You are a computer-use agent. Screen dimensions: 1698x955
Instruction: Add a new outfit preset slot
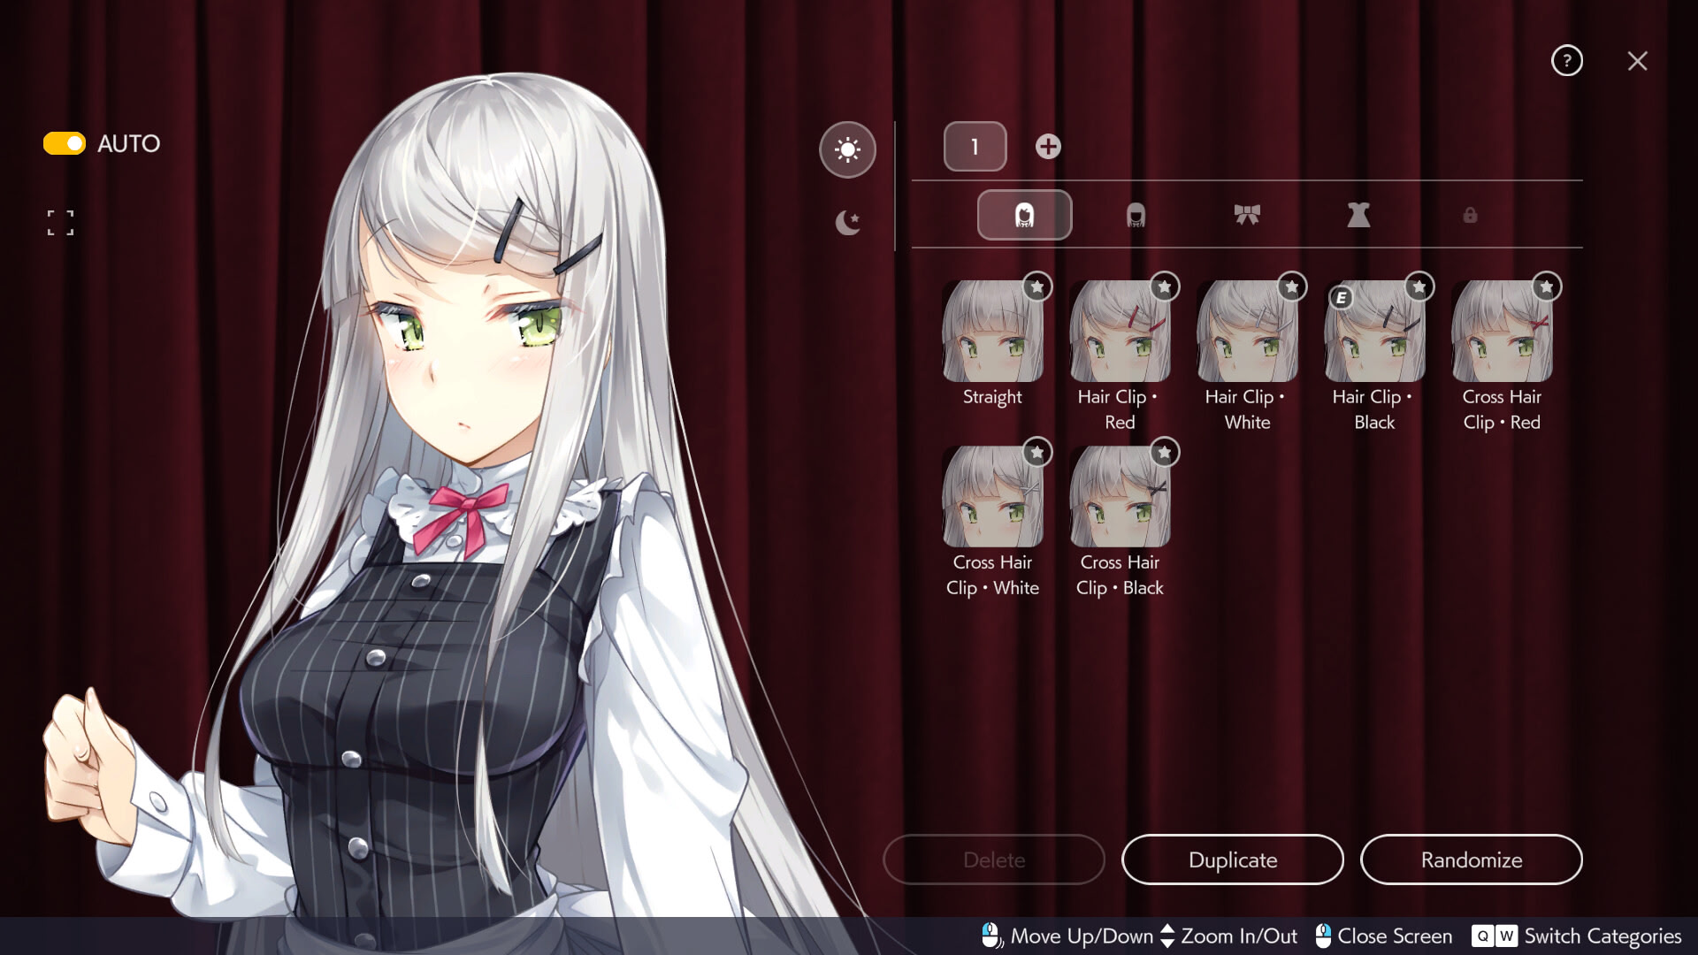pos(1048,147)
